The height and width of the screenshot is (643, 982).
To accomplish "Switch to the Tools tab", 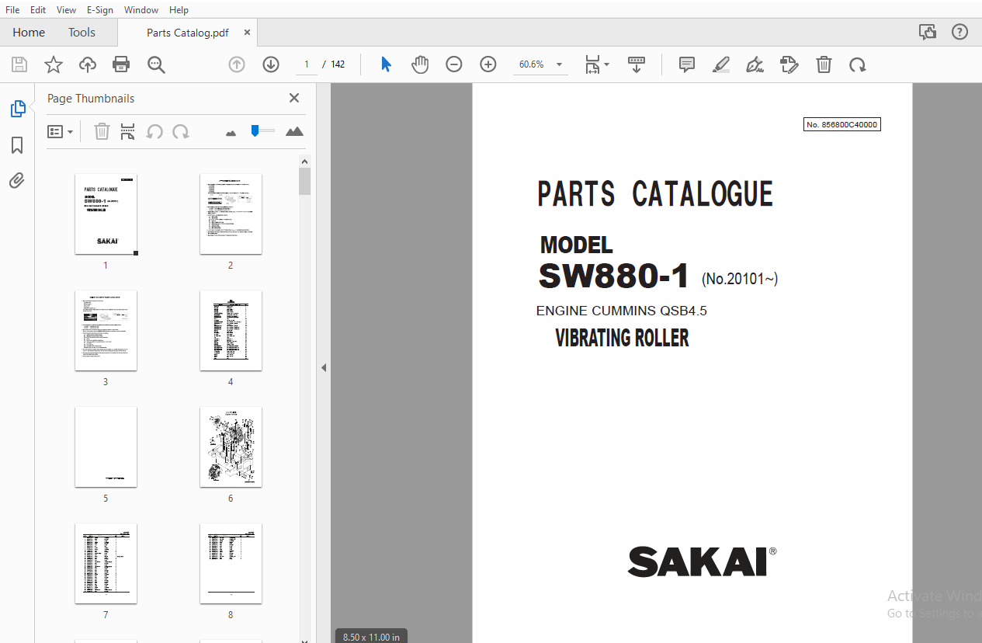I will point(82,33).
